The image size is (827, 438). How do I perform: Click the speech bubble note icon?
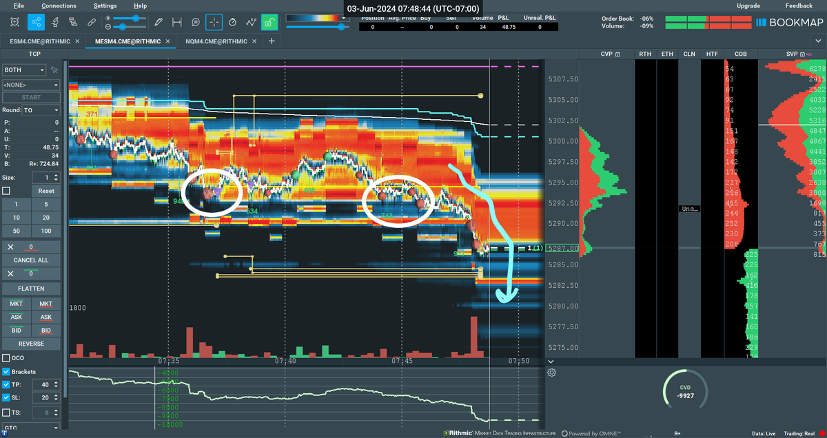coord(196,22)
